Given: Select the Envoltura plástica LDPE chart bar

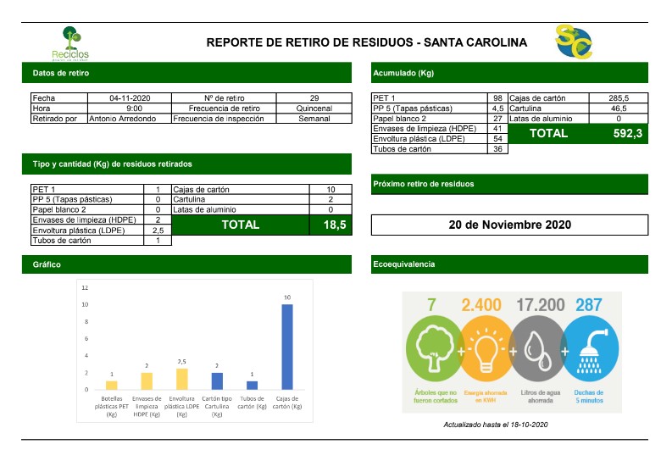Looking at the screenshot, I should point(181,378).
